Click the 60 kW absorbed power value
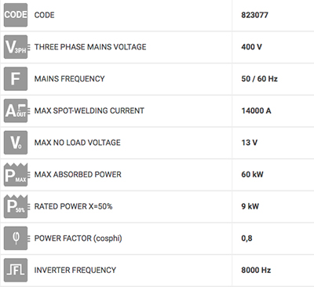Viewport: 314px width, 287px height. pos(252,174)
